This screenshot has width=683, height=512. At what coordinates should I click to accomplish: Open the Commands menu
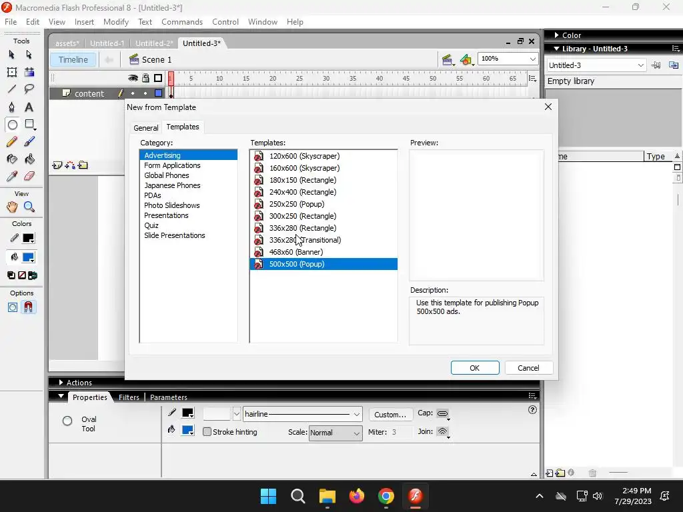182,22
